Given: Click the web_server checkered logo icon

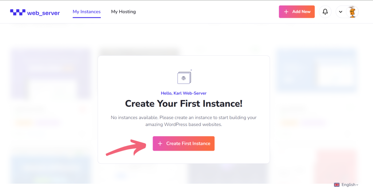Looking at the screenshot, I should click(x=17, y=12).
